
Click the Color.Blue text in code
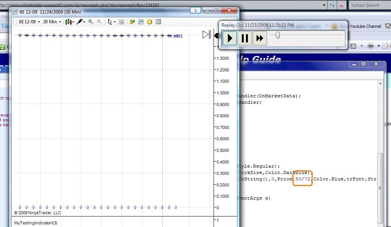click(x=328, y=179)
